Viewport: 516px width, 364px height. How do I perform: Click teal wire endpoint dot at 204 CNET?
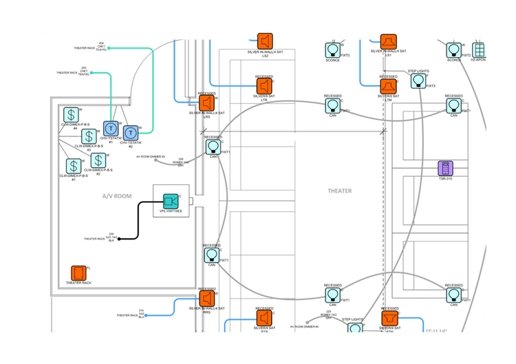[x=109, y=48]
